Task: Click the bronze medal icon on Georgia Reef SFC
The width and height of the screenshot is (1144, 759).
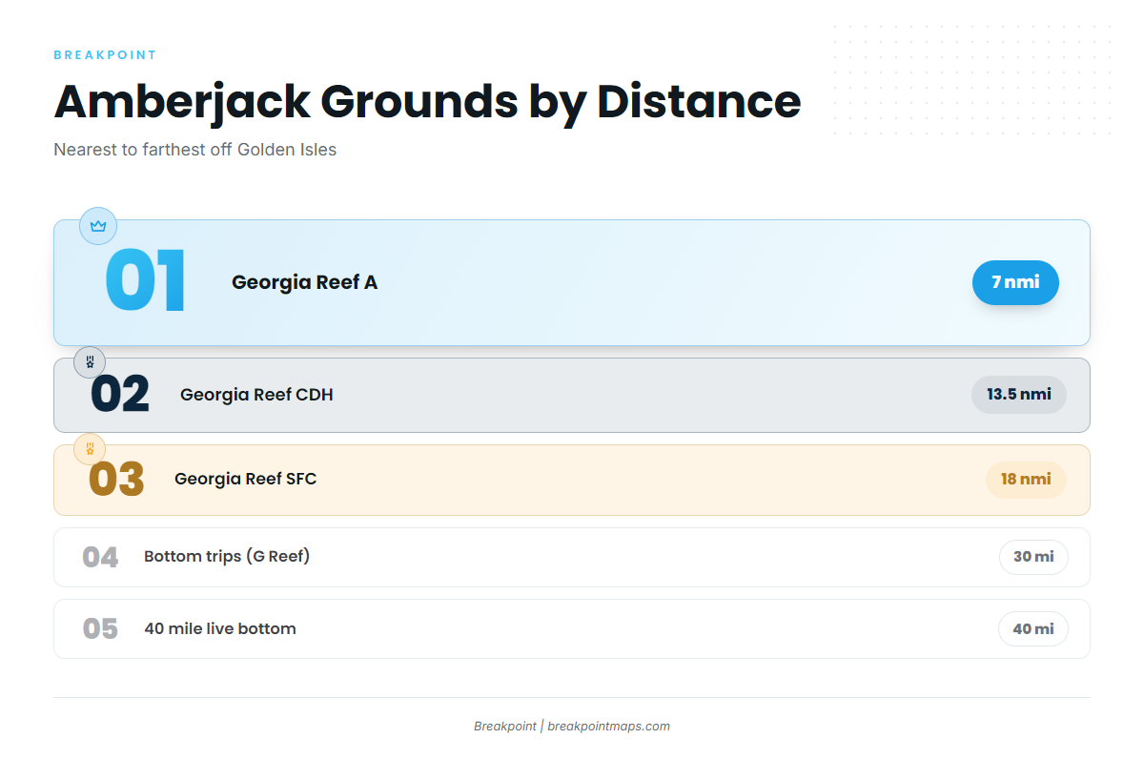Action: tap(90, 448)
